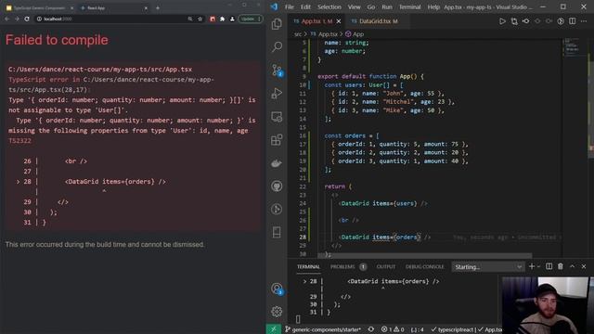Open the browser extensions puzzle icon

[x=223, y=19]
